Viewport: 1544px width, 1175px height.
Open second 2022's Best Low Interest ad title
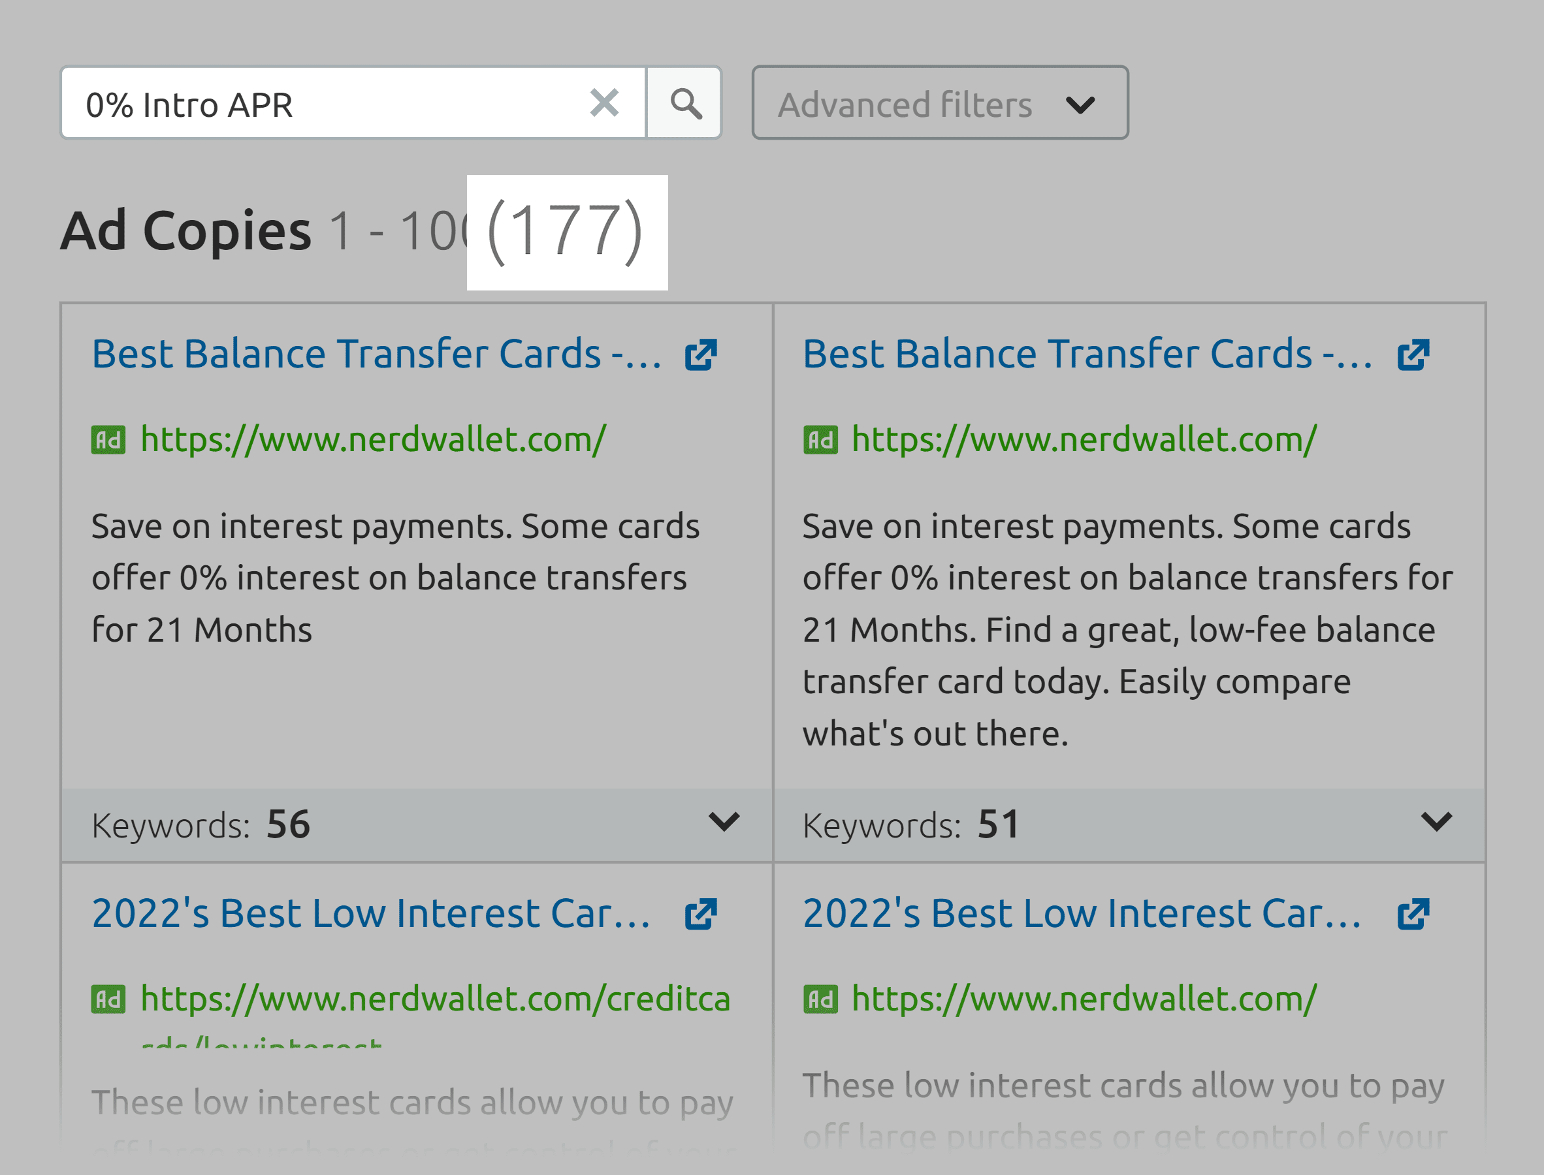pyautogui.click(x=1082, y=913)
